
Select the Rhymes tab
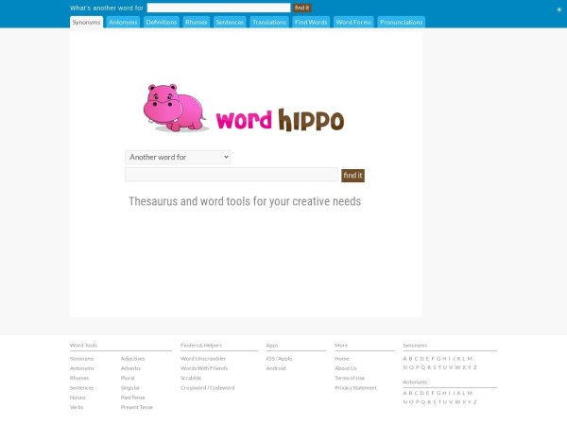197,22
